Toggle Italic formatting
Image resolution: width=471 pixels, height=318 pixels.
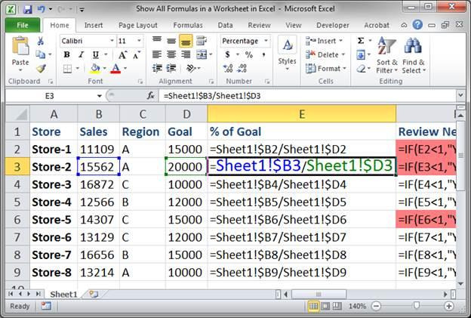(x=81, y=54)
